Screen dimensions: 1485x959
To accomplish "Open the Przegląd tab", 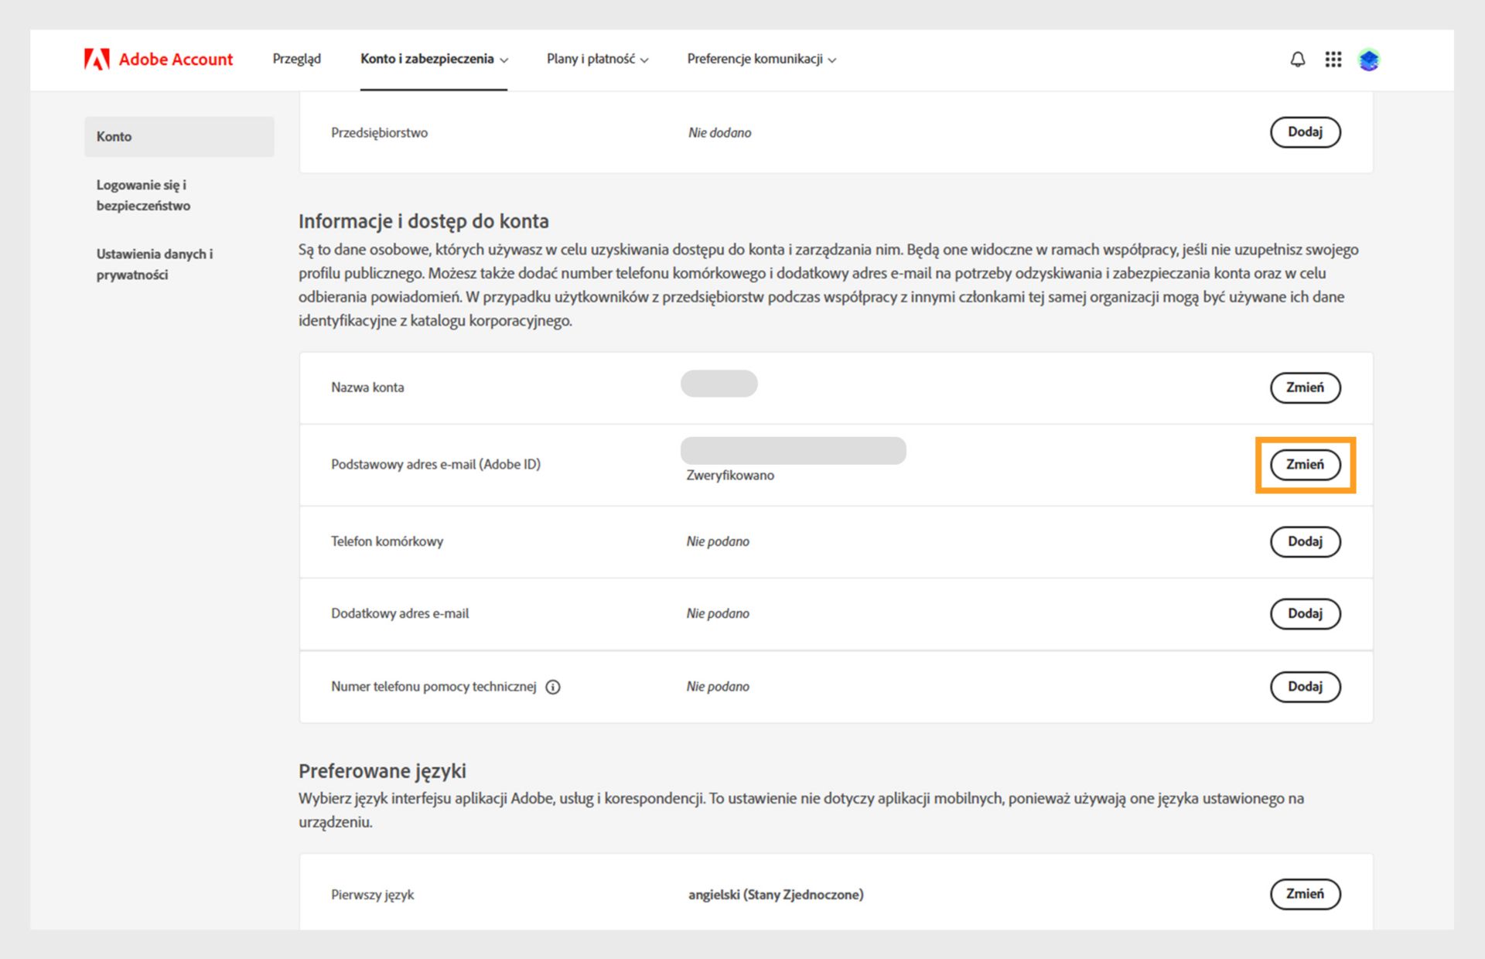I will [x=296, y=60].
